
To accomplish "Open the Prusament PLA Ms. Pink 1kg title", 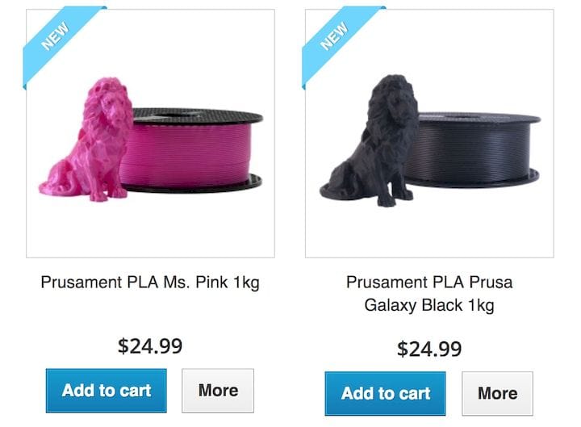I will (x=150, y=283).
